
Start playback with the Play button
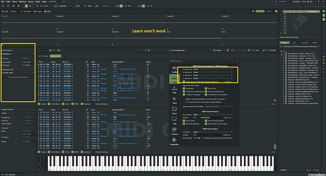[3, 6]
